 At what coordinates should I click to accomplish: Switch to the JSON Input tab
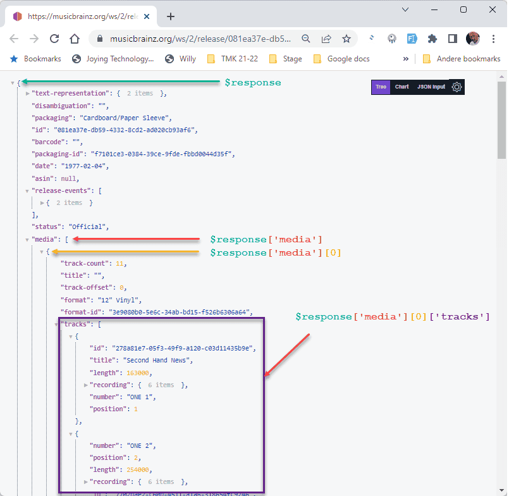click(x=431, y=87)
